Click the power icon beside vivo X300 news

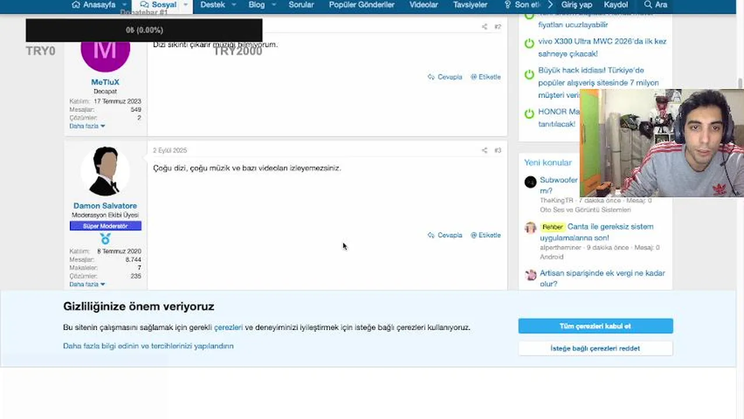[x=529, y=43]
